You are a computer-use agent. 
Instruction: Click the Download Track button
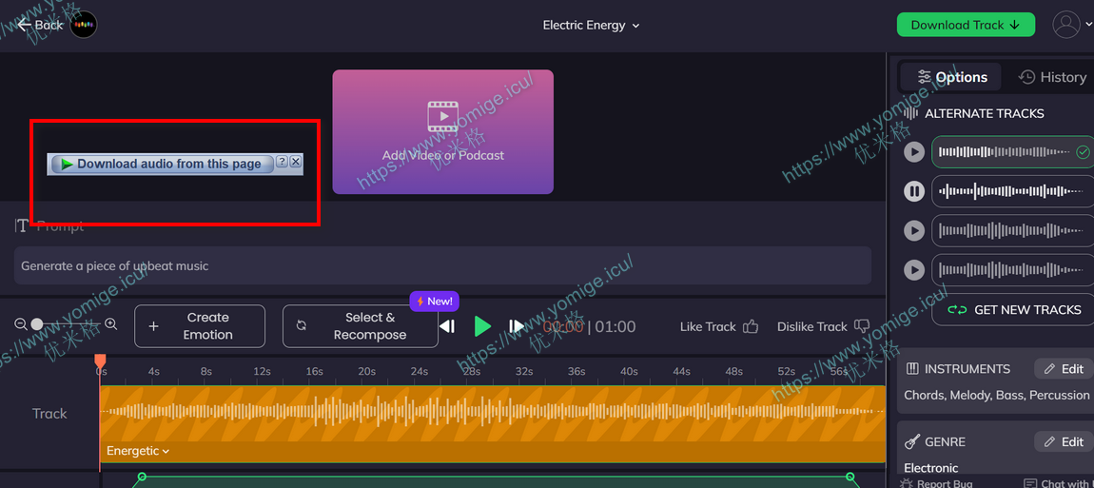[x=966, y=25]
